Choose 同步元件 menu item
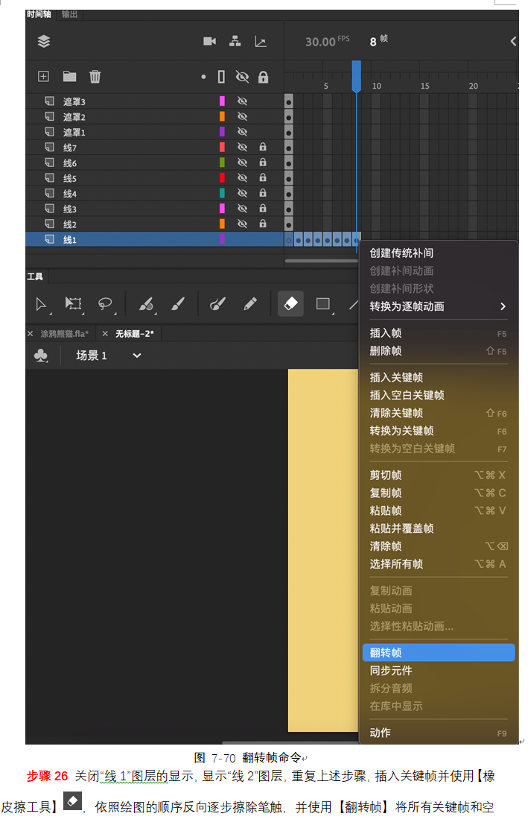Viewport: 528px width, 834px height. click(439, 671)
